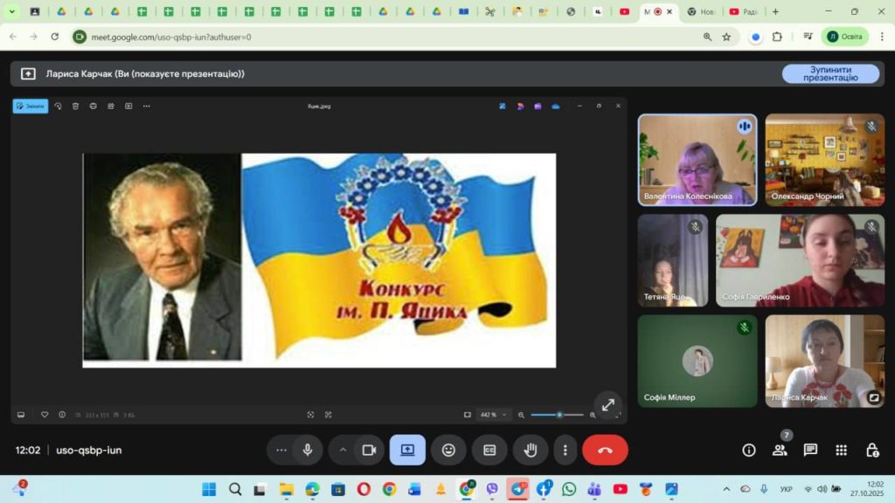
Task: Toggle the camera on or off
Action: [369, 450]
